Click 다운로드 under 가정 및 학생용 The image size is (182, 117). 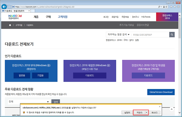pyautogui.click(x=148, y=75)
